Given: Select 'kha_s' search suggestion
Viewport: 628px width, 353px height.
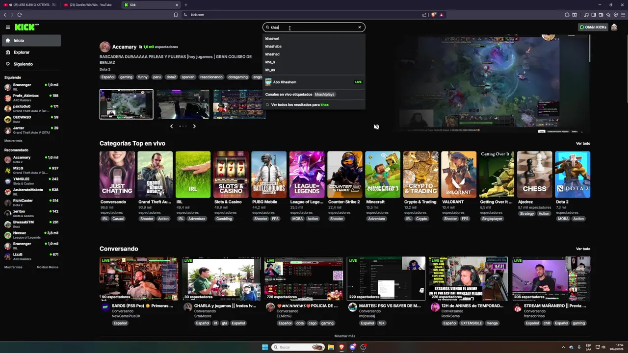Looking at the screenshot, I should pos(314,62).
